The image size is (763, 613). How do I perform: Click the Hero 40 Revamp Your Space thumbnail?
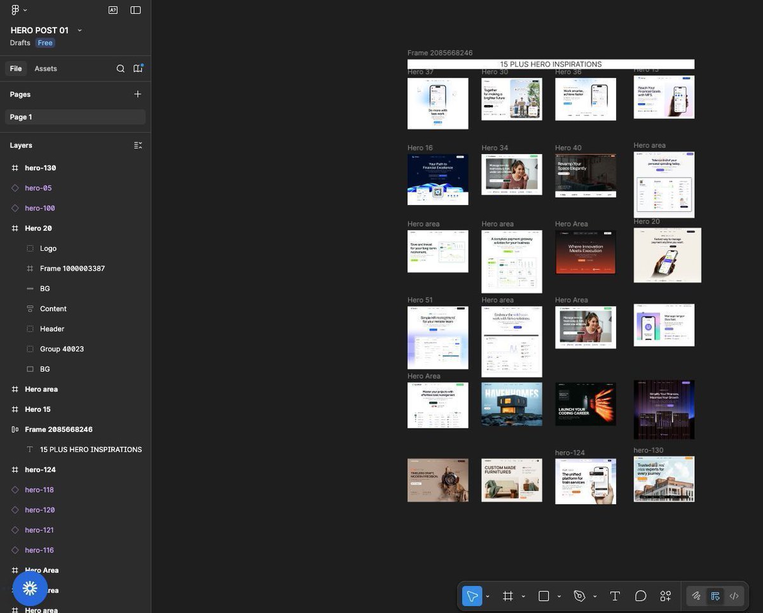pos(586,175)
